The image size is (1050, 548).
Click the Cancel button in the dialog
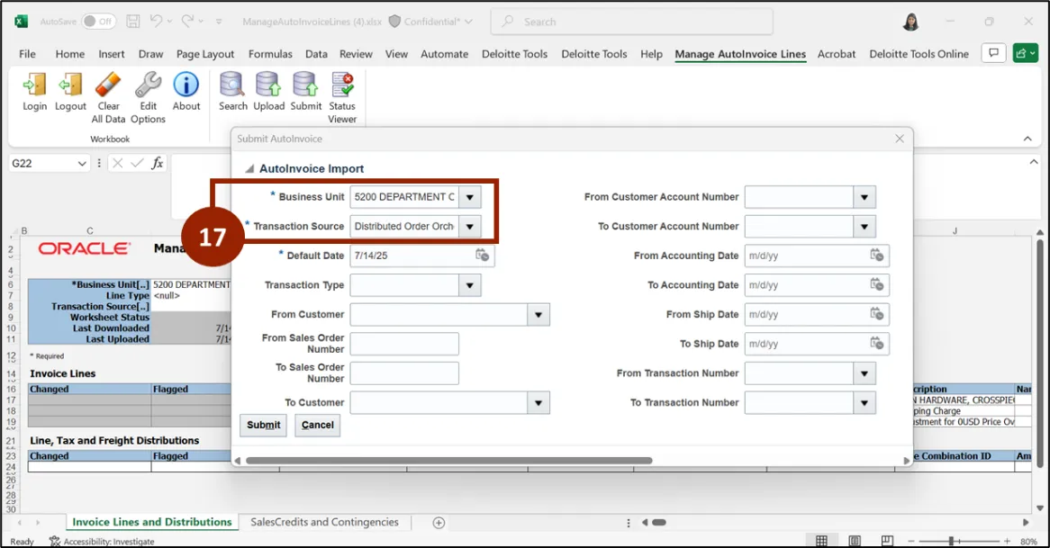point(317,425)
